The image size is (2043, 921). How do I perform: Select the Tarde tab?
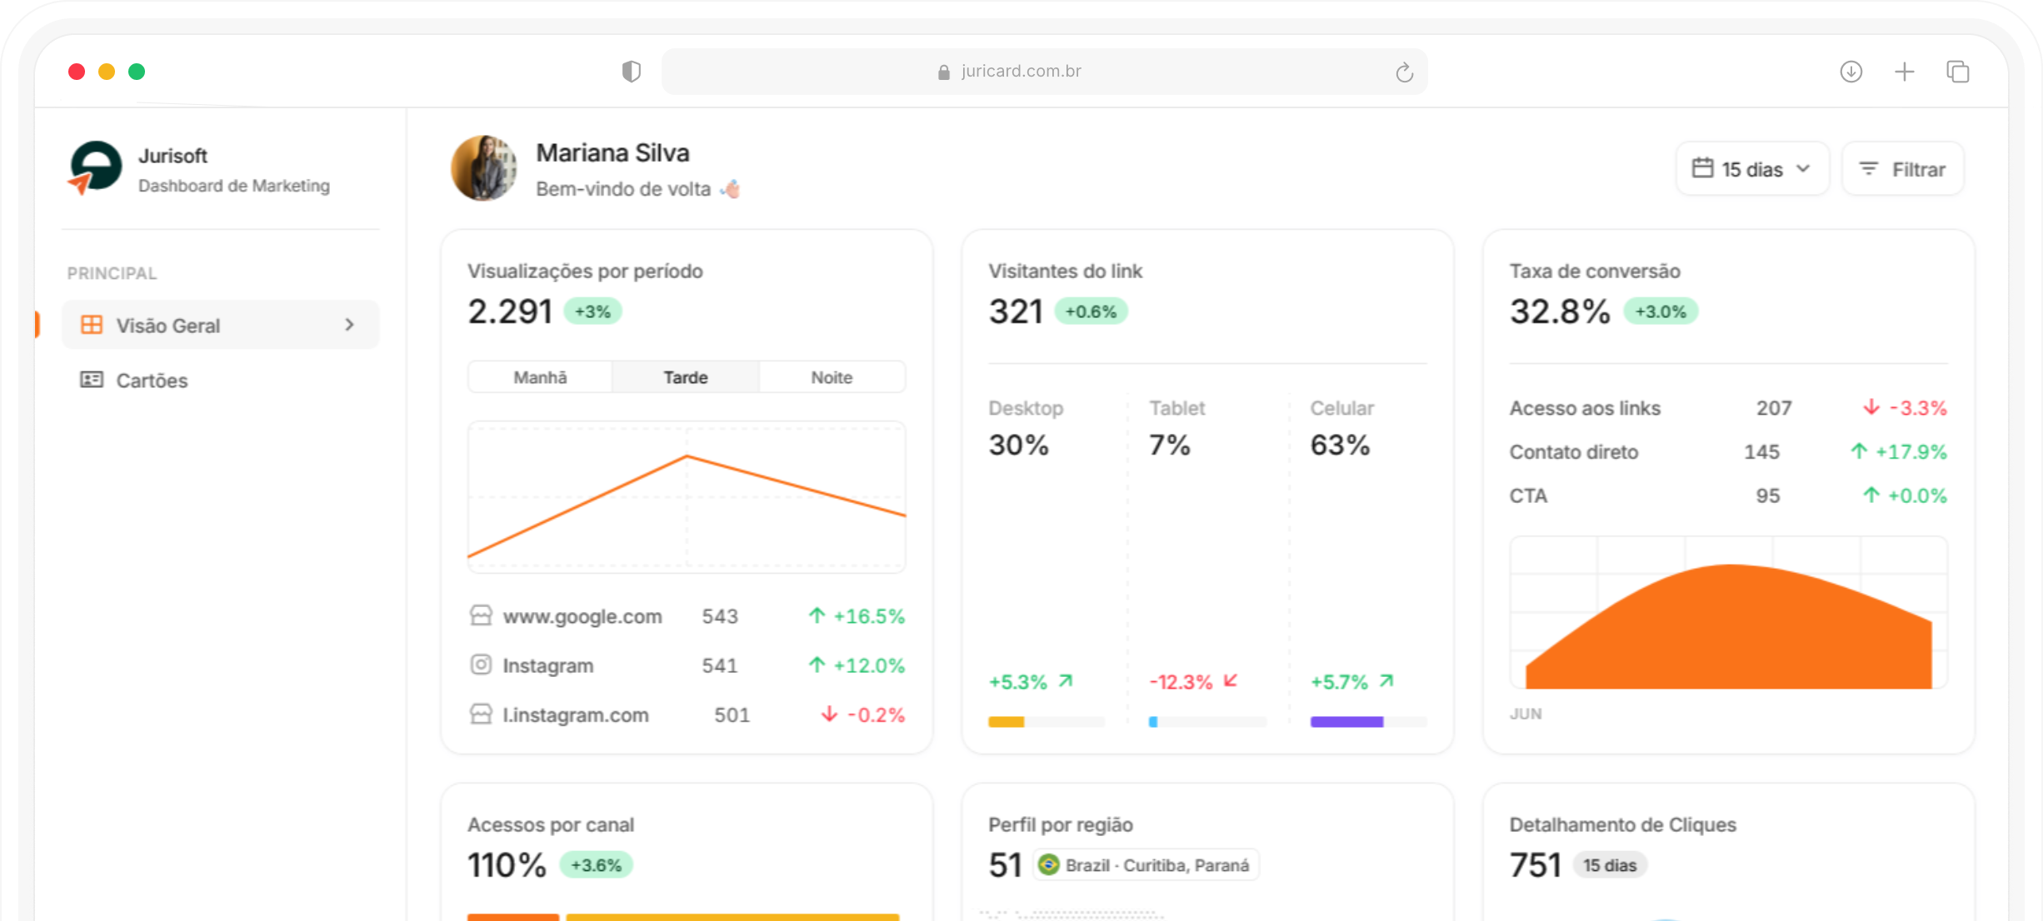(x=686, y=377)
